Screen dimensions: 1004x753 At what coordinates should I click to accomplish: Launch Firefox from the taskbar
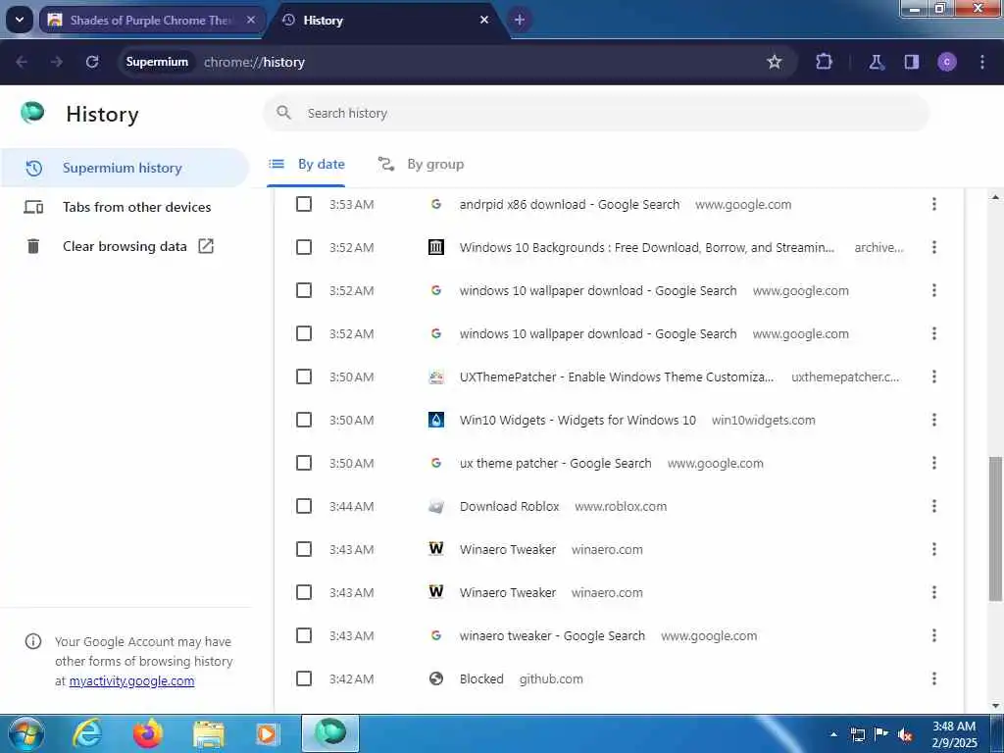tap(148, 733)
